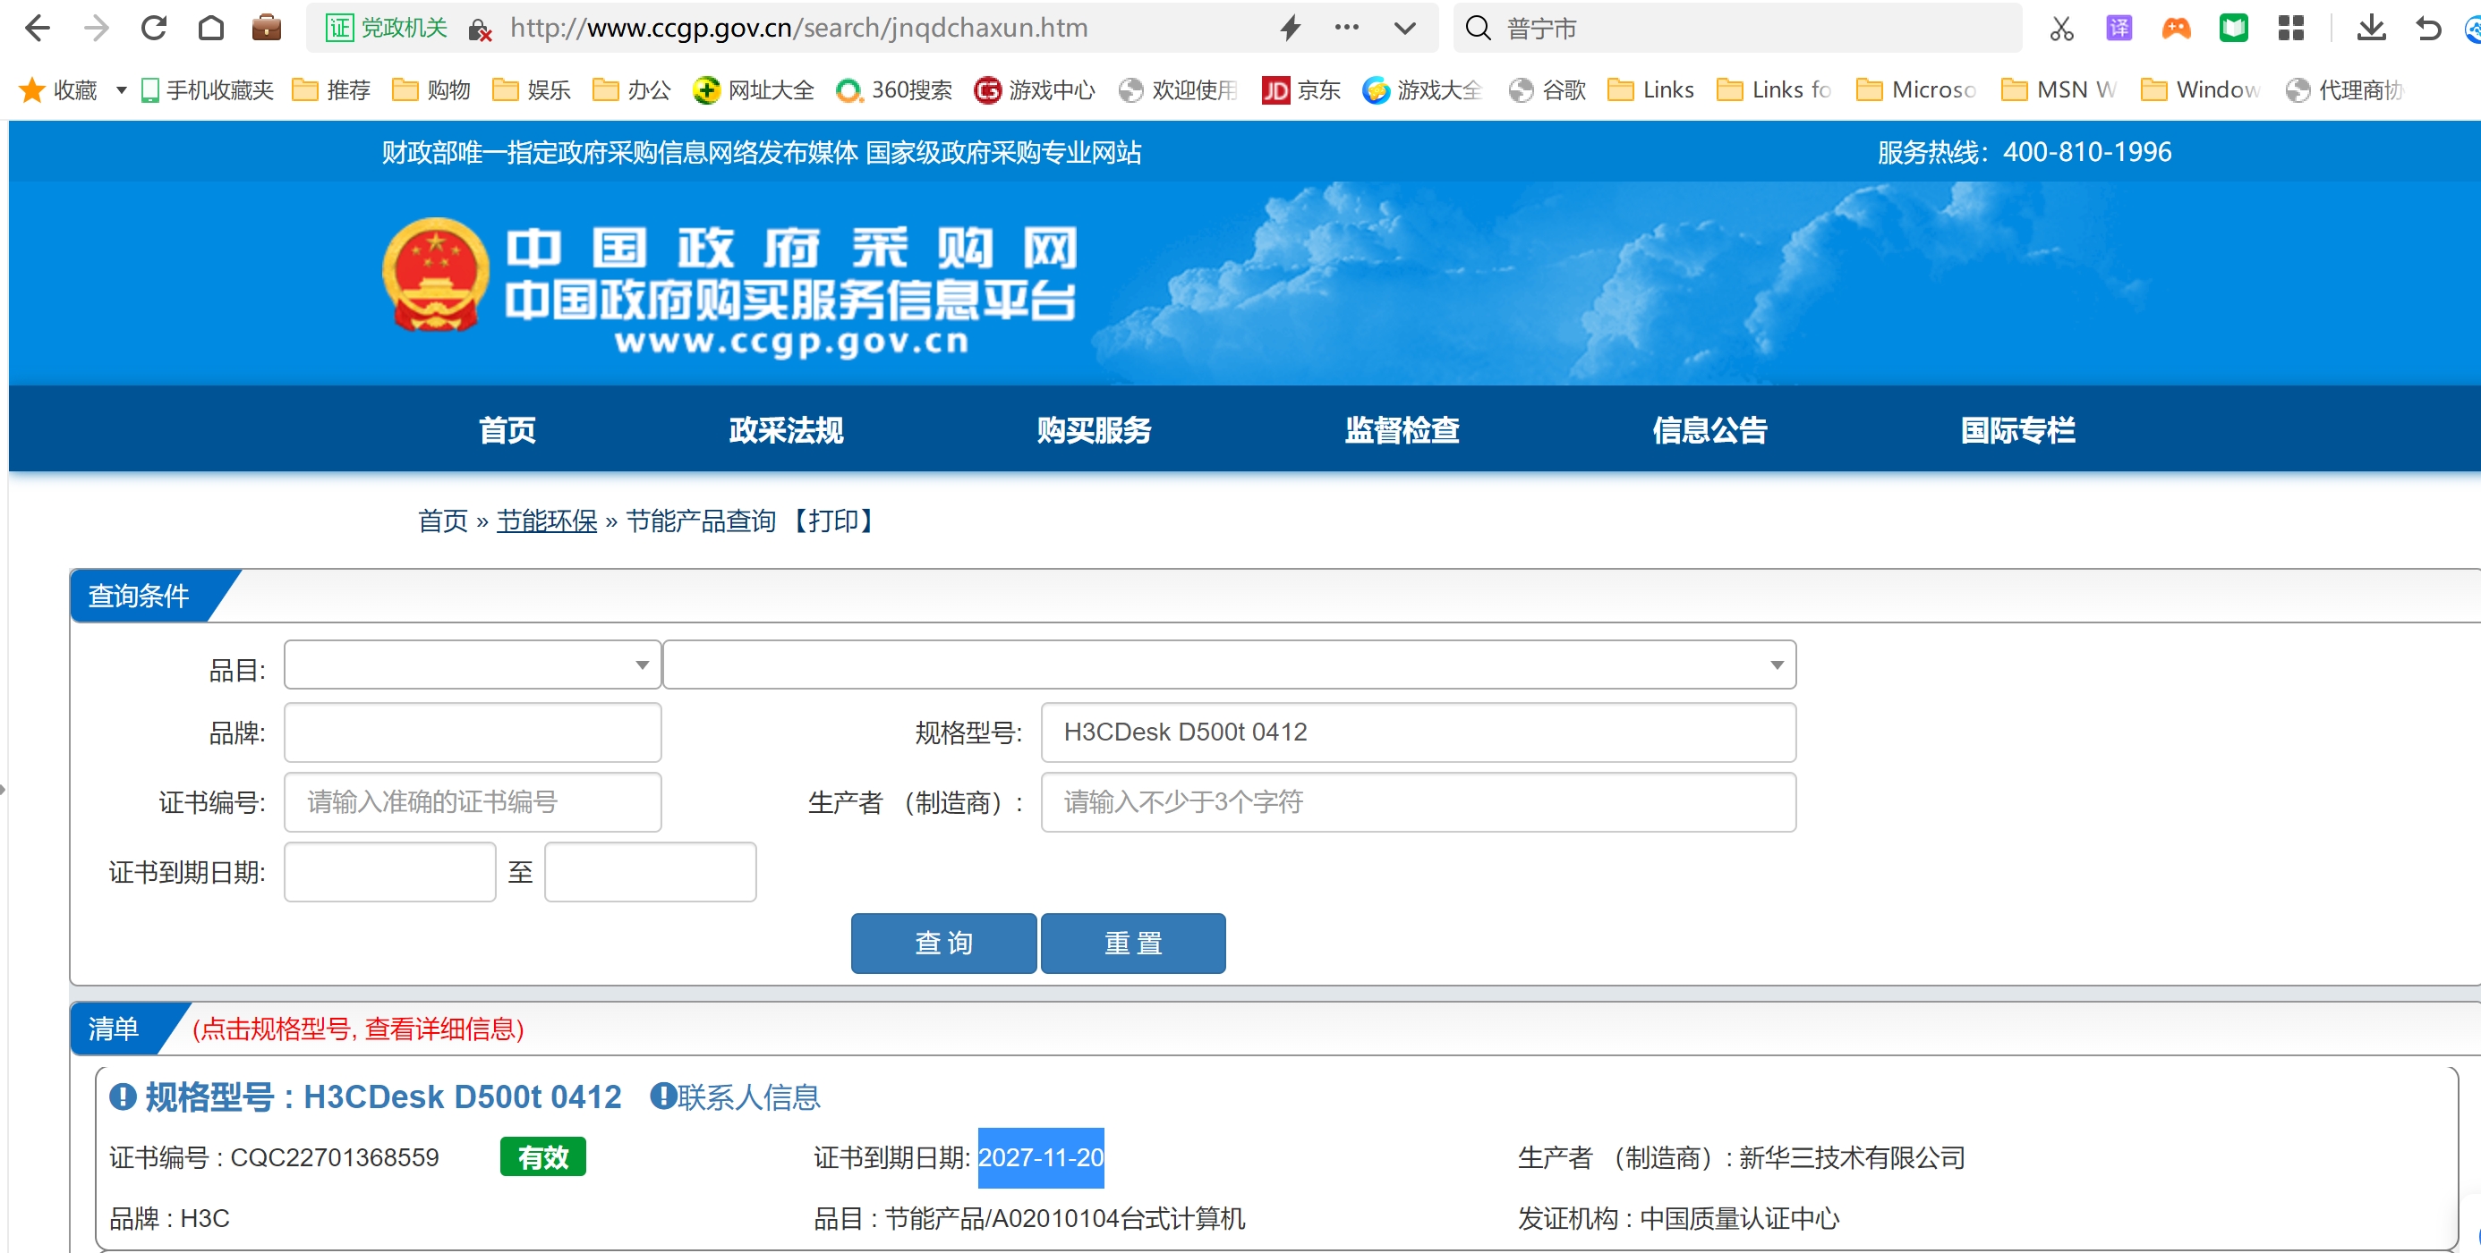This screenshot has width=2481, height=1253.
Task: Open the 游戏大全 bookmark
Action: 1422,90
